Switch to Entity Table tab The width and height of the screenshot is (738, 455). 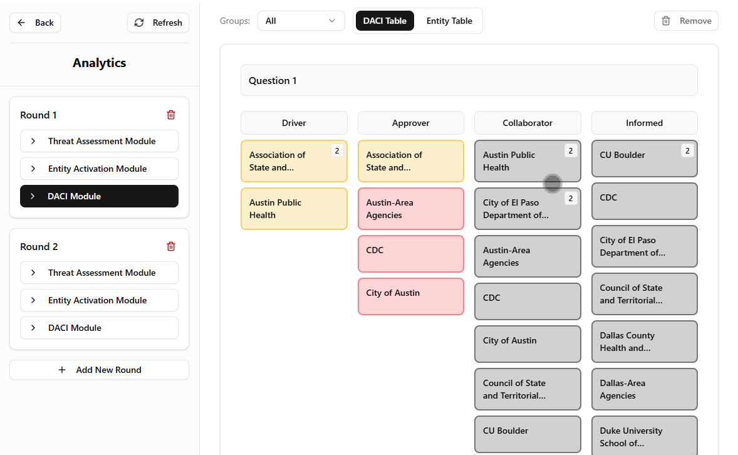[449, 21]
